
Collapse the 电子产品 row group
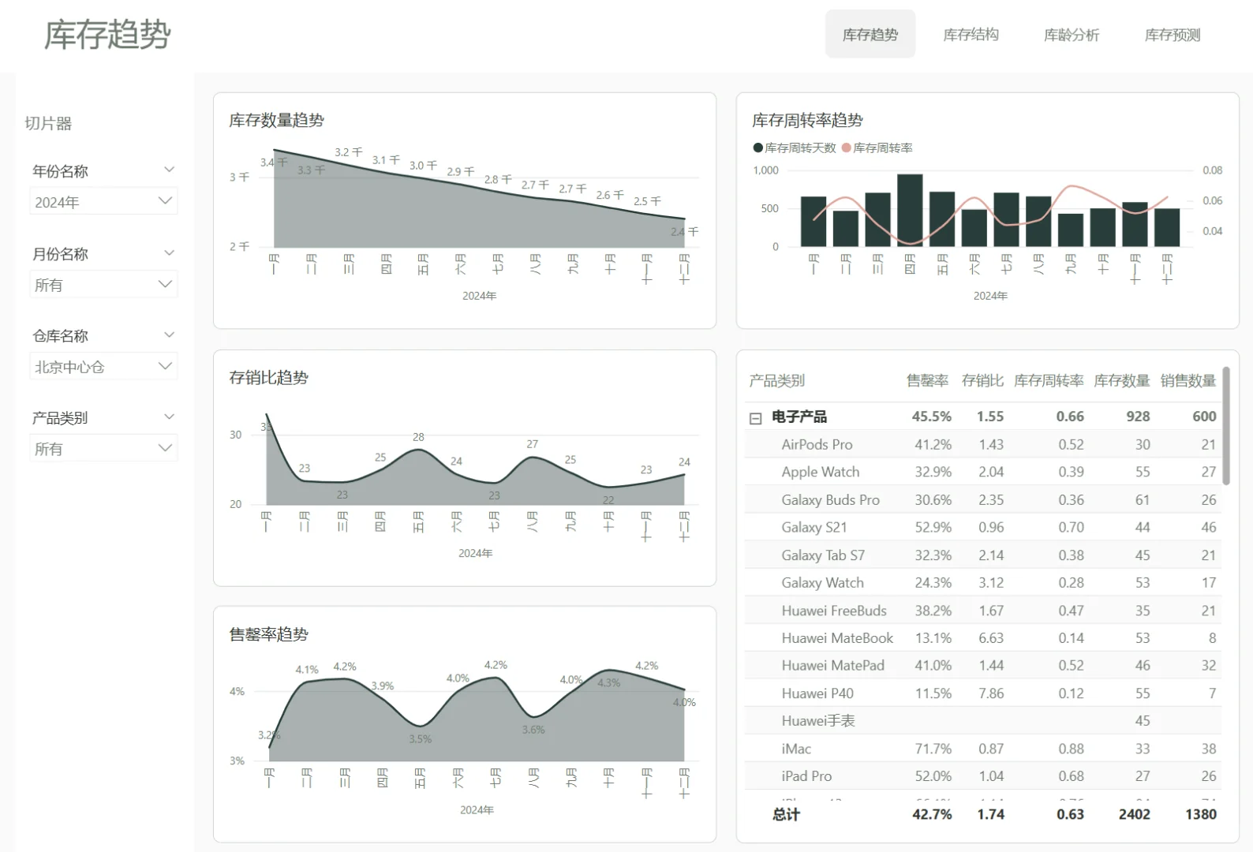(x=755, y=418)
